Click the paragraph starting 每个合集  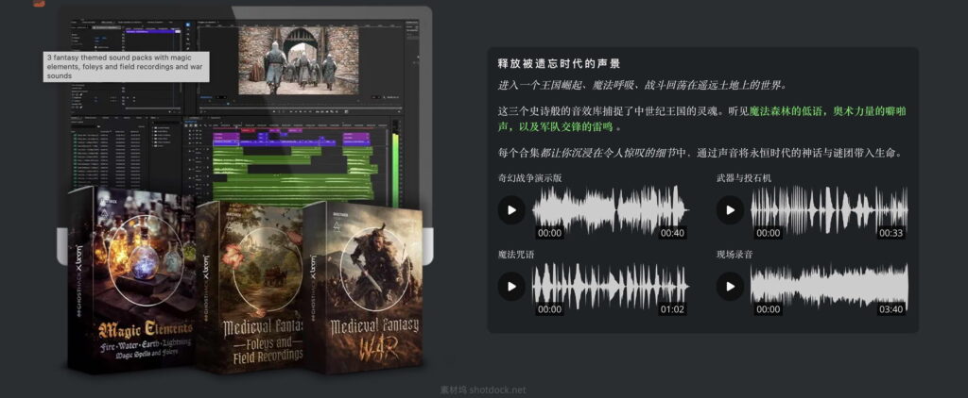700,153
